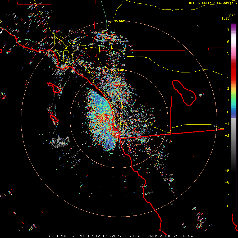Click the -1 value on color scale
Image resolution: width=238 pixels, height=238 pixels.
pos(227,124)
